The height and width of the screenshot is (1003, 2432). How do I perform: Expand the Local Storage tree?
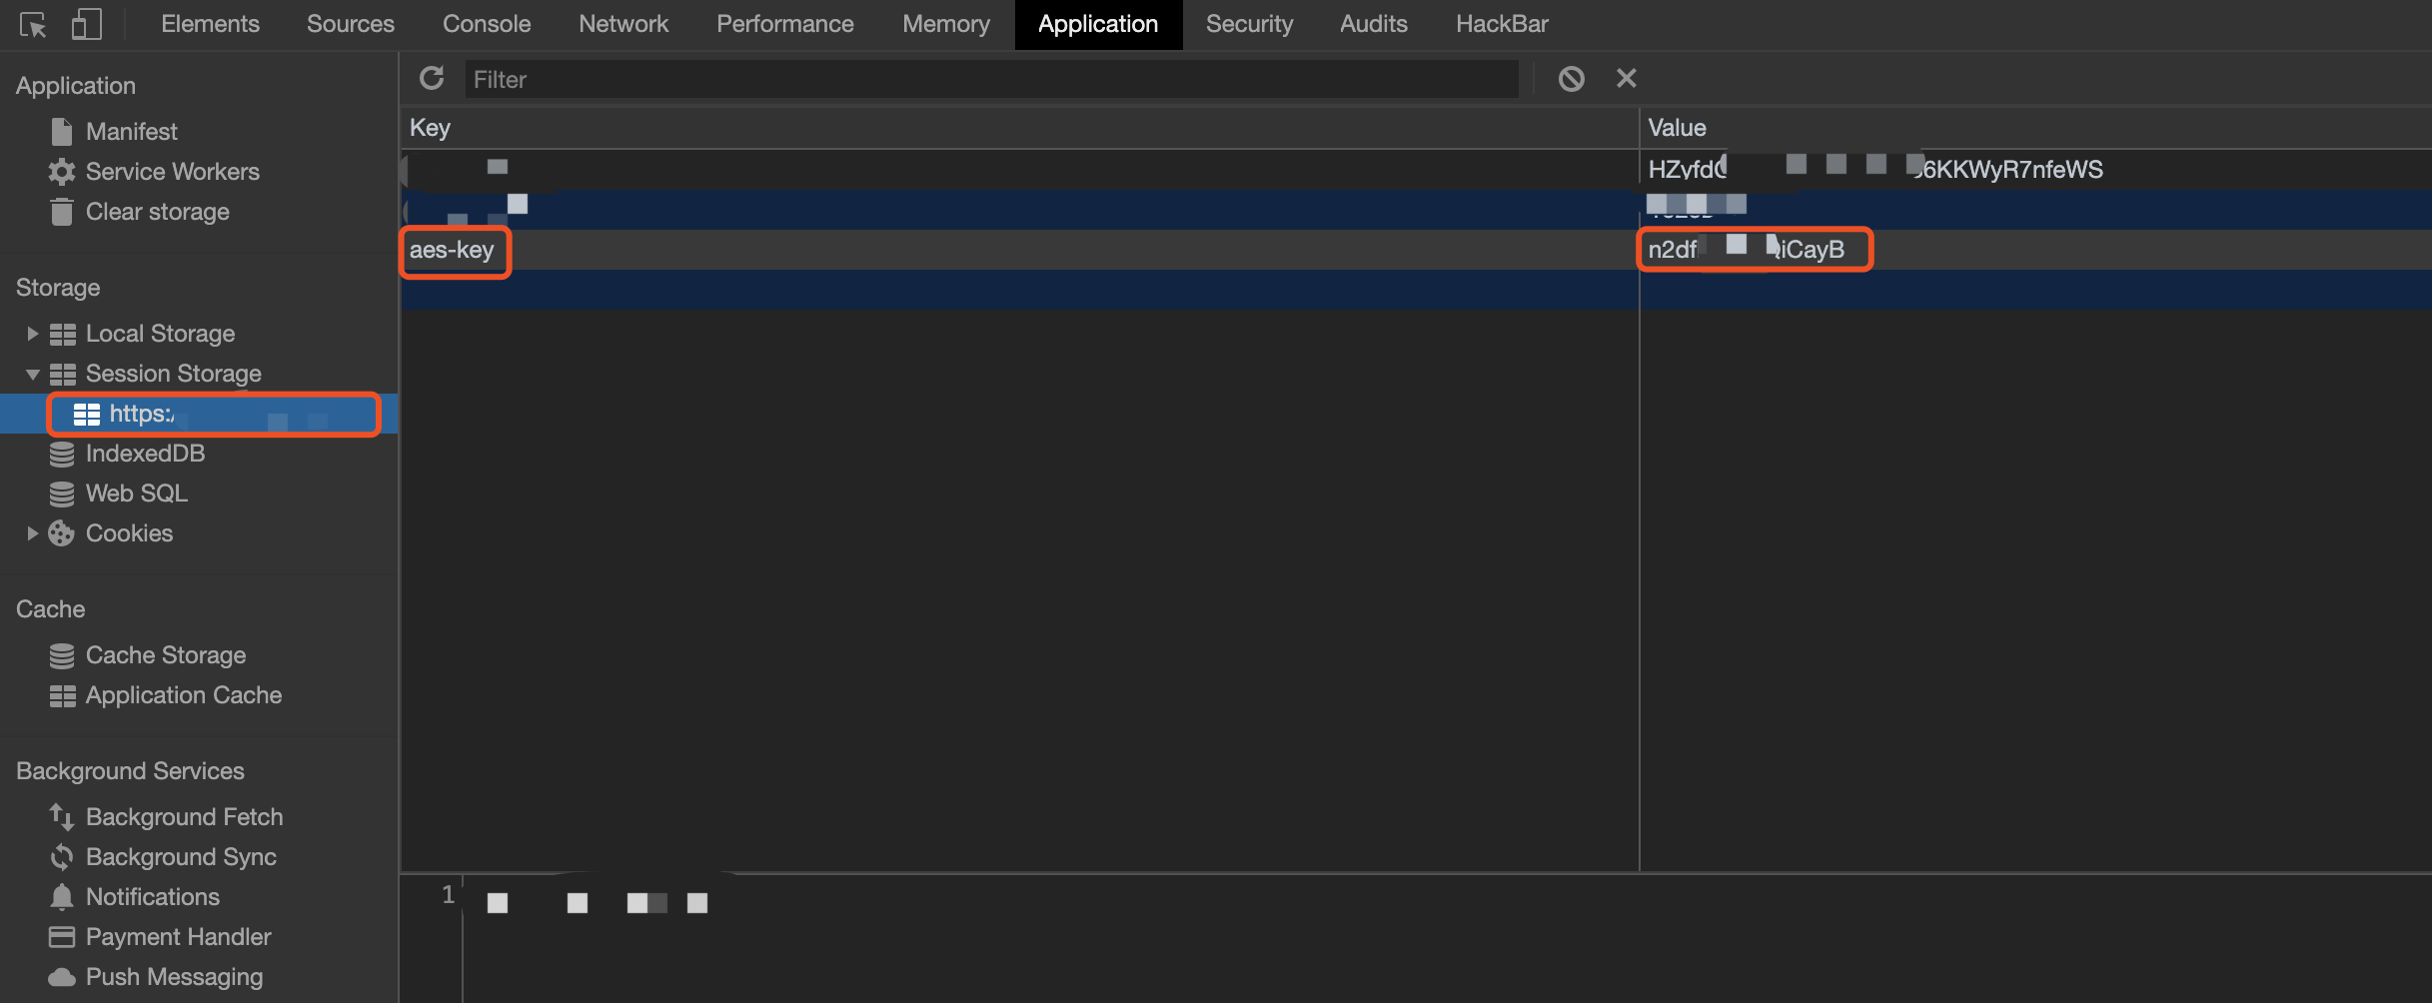(x=32, y=334)
